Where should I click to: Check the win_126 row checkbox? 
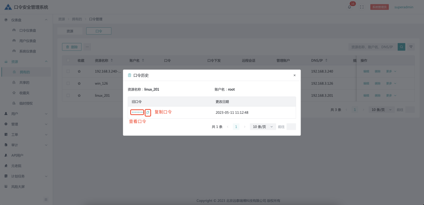coord(68,83)
